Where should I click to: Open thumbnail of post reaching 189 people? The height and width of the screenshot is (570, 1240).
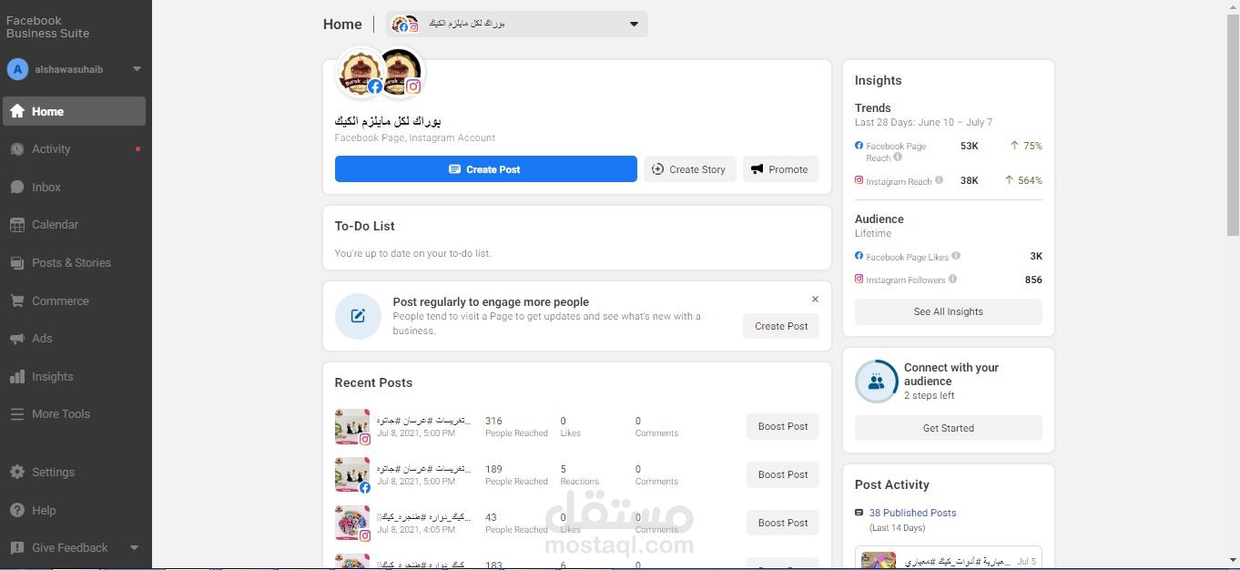pos(352,474)
